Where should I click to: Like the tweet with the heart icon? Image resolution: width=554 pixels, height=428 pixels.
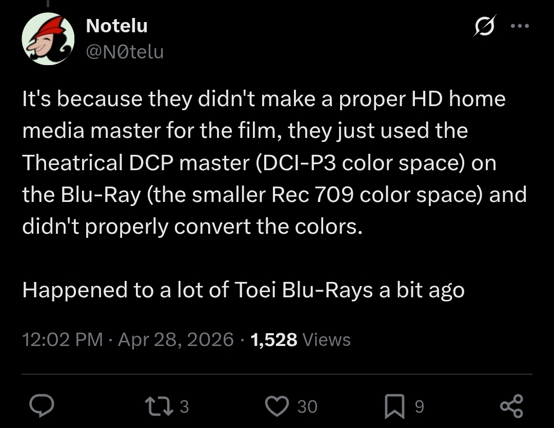click(277, 406)
